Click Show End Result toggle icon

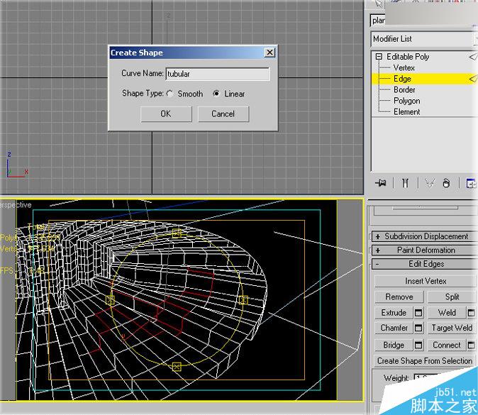[405, 183]
